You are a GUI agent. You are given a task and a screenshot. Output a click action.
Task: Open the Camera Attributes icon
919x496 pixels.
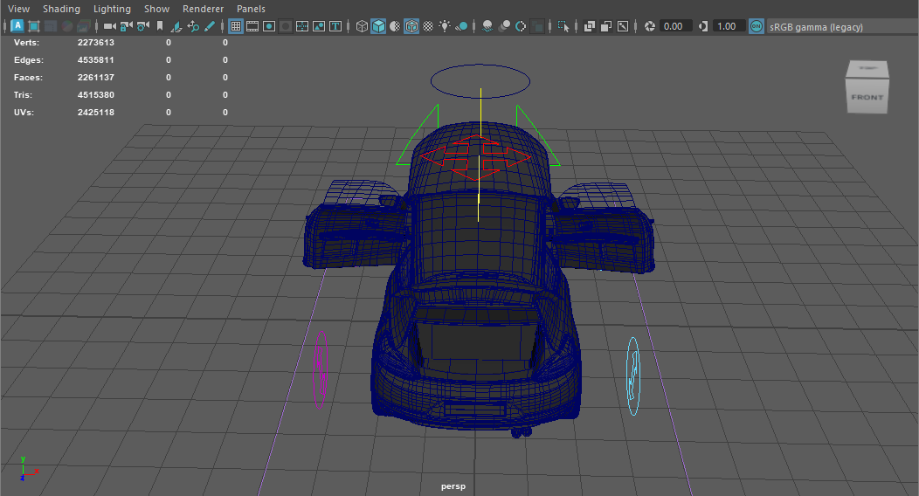142,26
